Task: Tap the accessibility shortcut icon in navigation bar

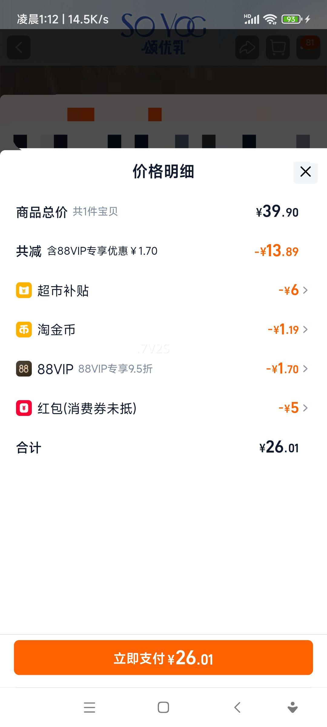Action: pos(292,708)
